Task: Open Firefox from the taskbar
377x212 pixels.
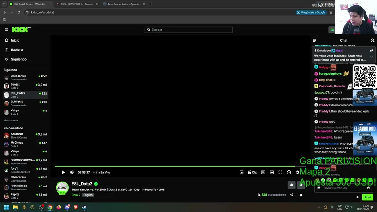Action: (x=58, y=207)
